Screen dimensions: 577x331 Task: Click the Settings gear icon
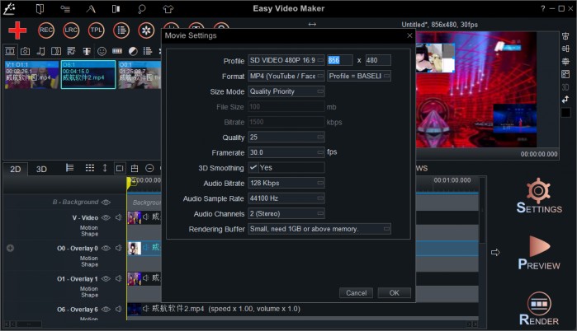(x=538, y=190)
